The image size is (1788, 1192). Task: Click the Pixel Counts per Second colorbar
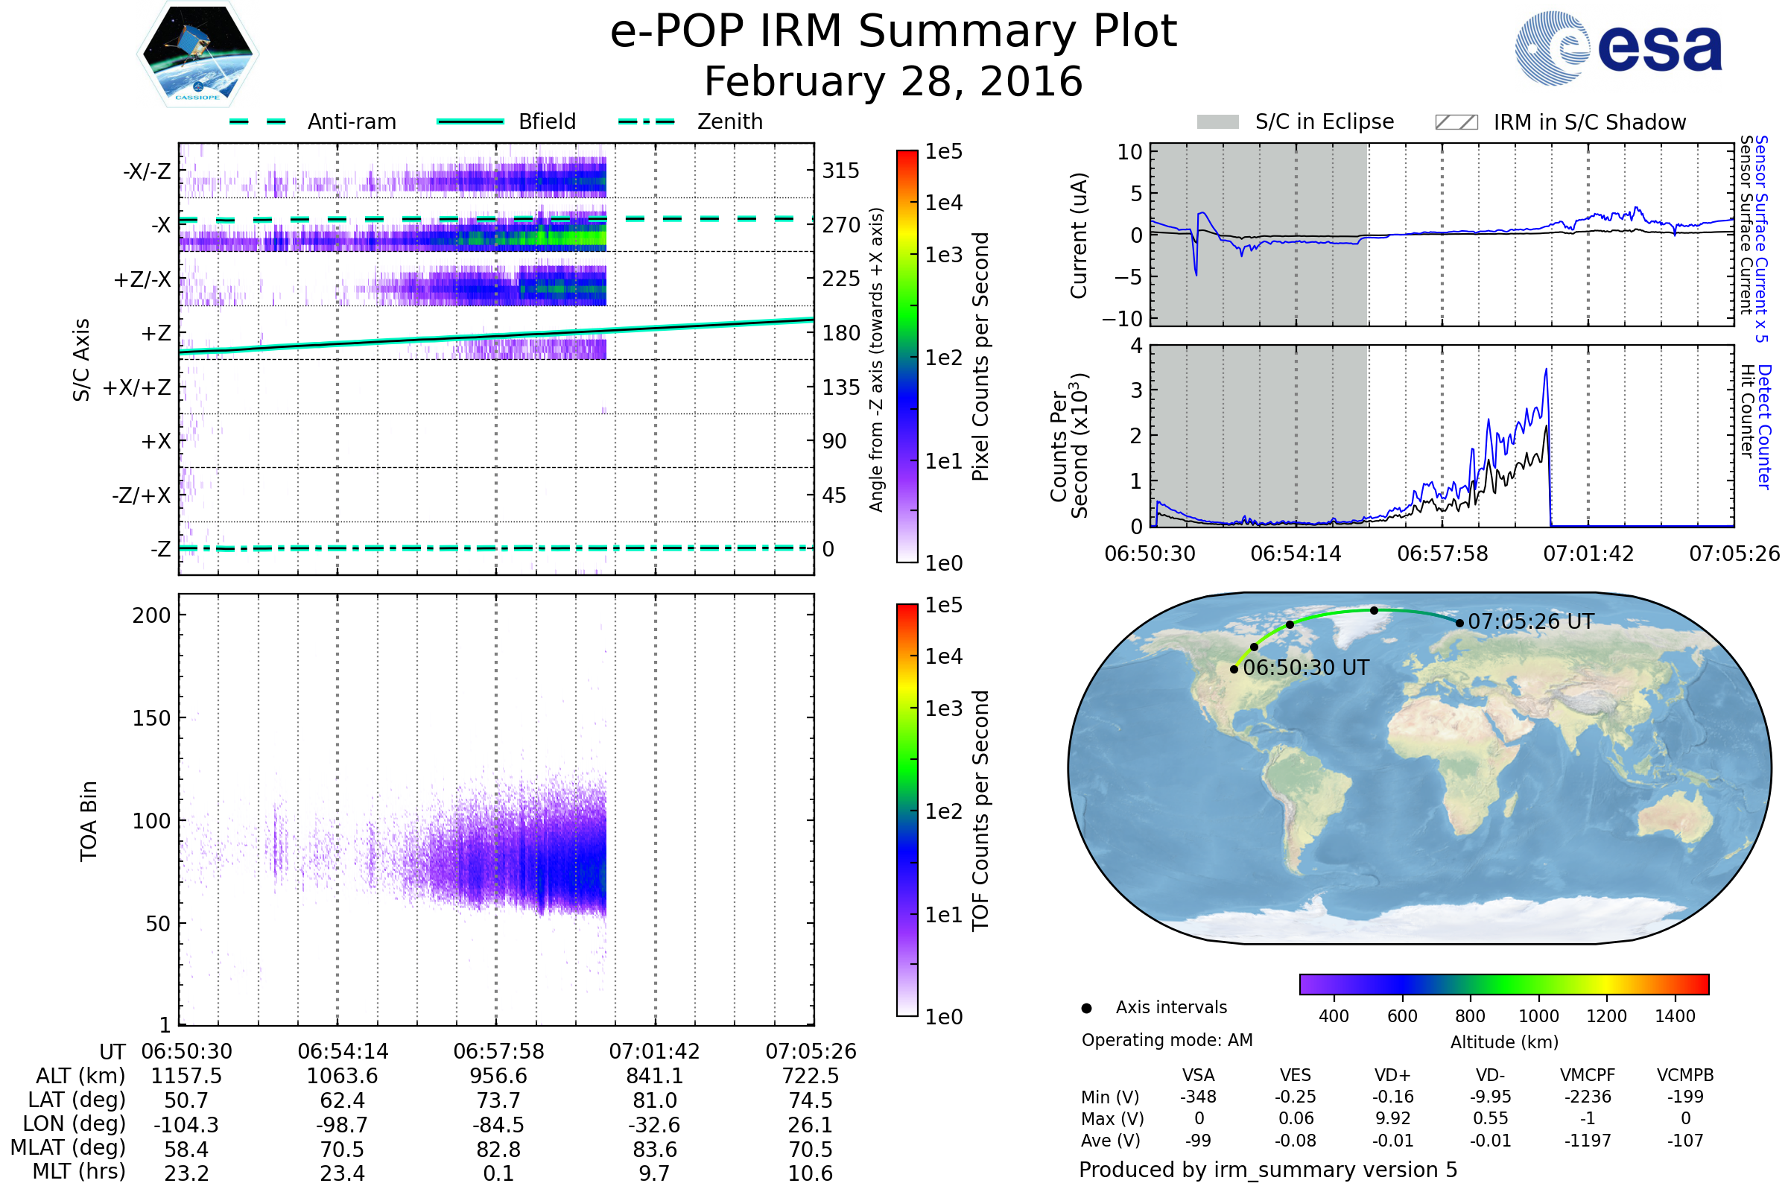coord(907,357)
